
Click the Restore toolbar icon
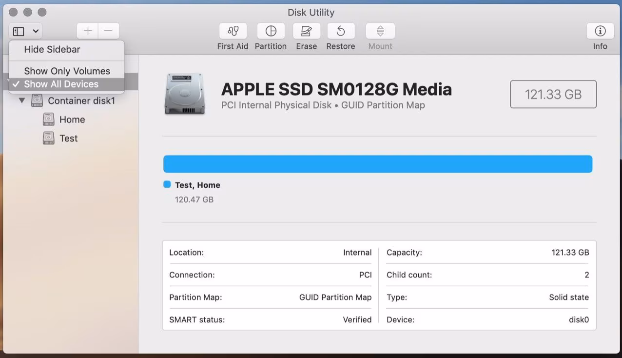click(x=340, y=31)
